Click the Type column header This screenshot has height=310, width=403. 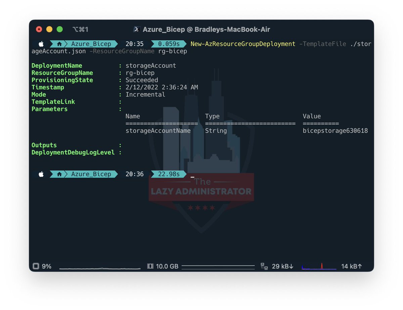212,116
